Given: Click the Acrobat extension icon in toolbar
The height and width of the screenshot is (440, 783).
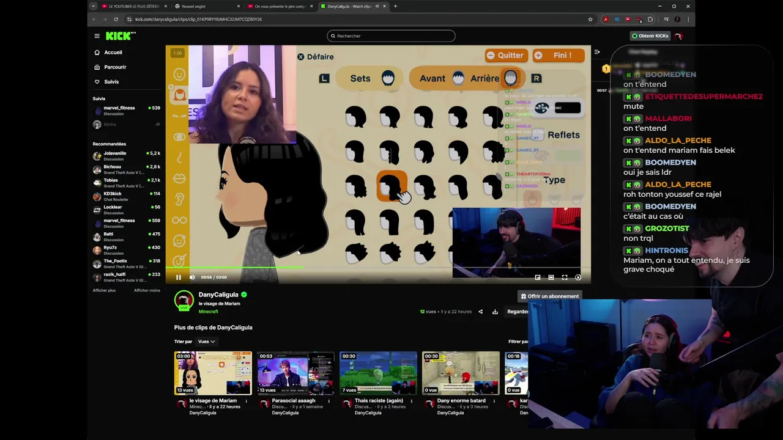Looking at the screenshot, I should [606, 20].
